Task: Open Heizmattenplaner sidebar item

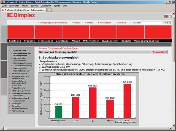Action: [x=21, y=71]
